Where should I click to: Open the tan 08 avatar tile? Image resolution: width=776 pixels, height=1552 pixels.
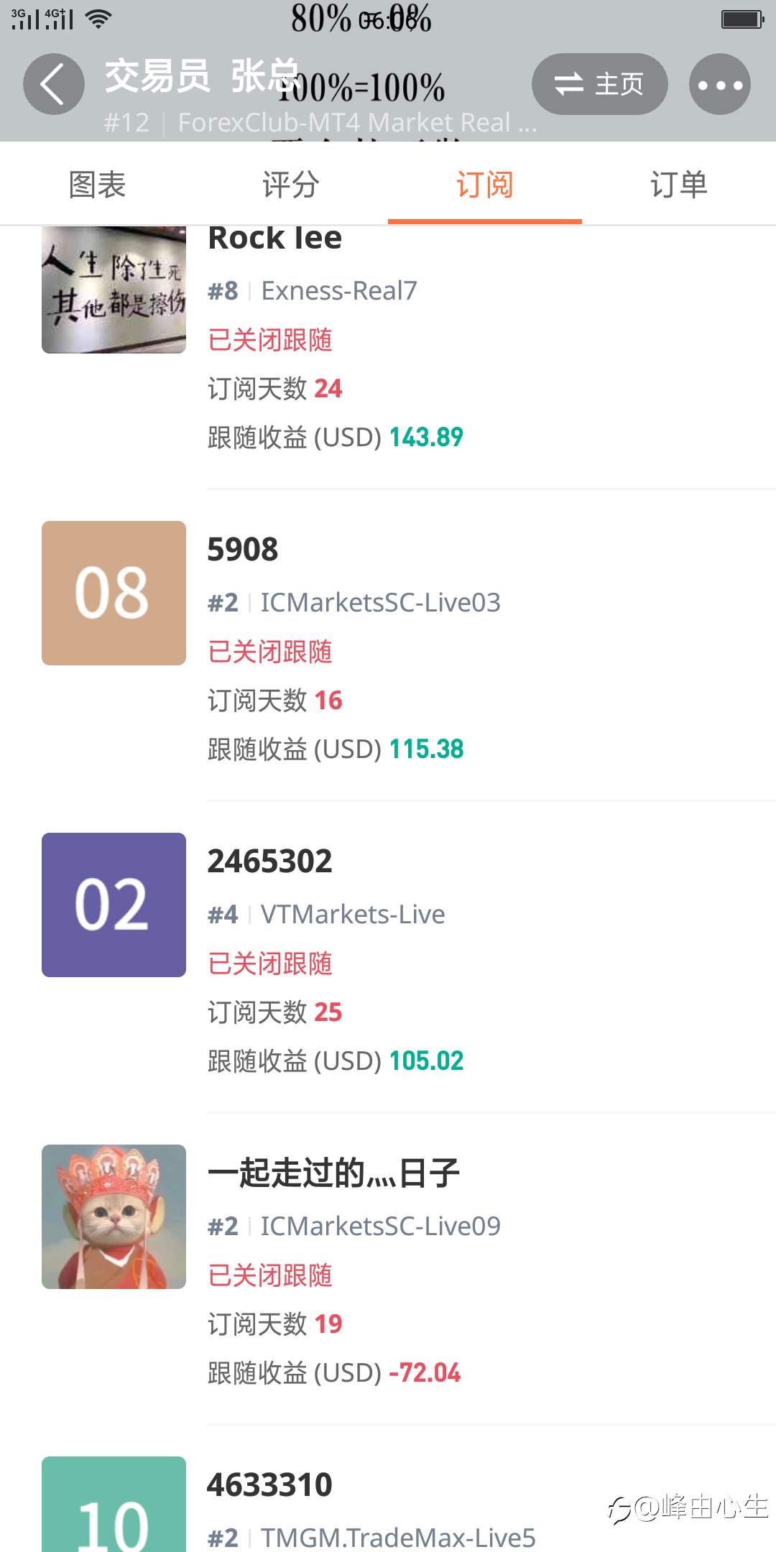(x=114, y=593)
